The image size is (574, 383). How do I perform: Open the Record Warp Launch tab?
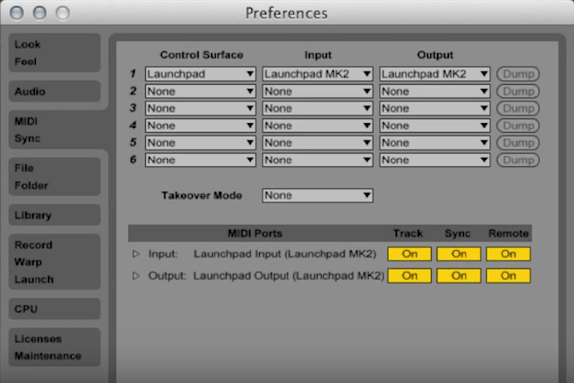pyautogui.click(x=55, y=262)
